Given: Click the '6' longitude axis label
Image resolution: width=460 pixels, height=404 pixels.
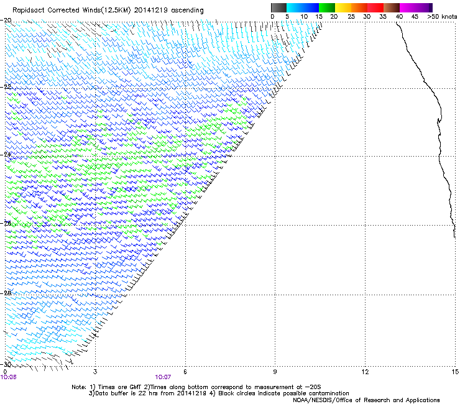Looking at the screenshot, I should [x=185, y=372].
